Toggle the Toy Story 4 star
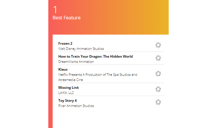The width and height of the screenshot is (217, 128). click(158, 102)
